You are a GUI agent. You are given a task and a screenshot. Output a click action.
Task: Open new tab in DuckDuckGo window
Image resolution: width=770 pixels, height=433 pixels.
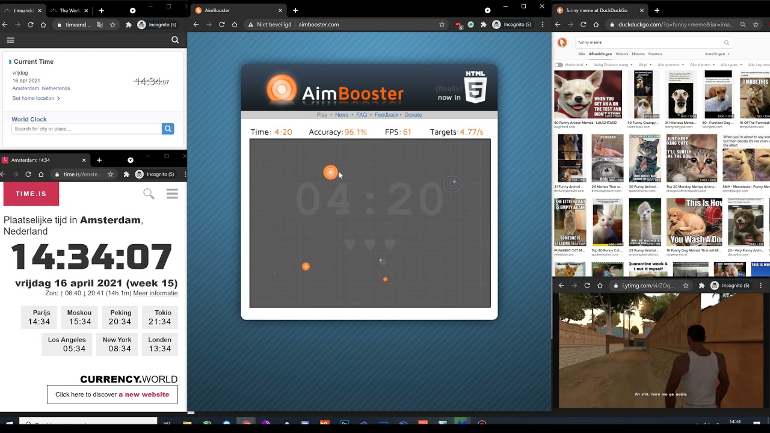click(657, 10)
